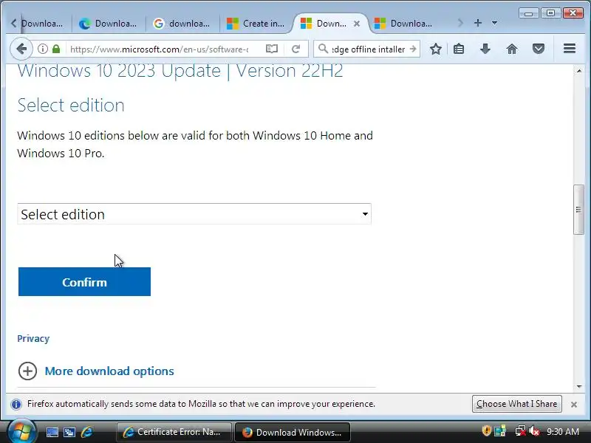Click the Microsoft URL address field
The height and width of the screenshot is (443, 591).
coord(159,49)
